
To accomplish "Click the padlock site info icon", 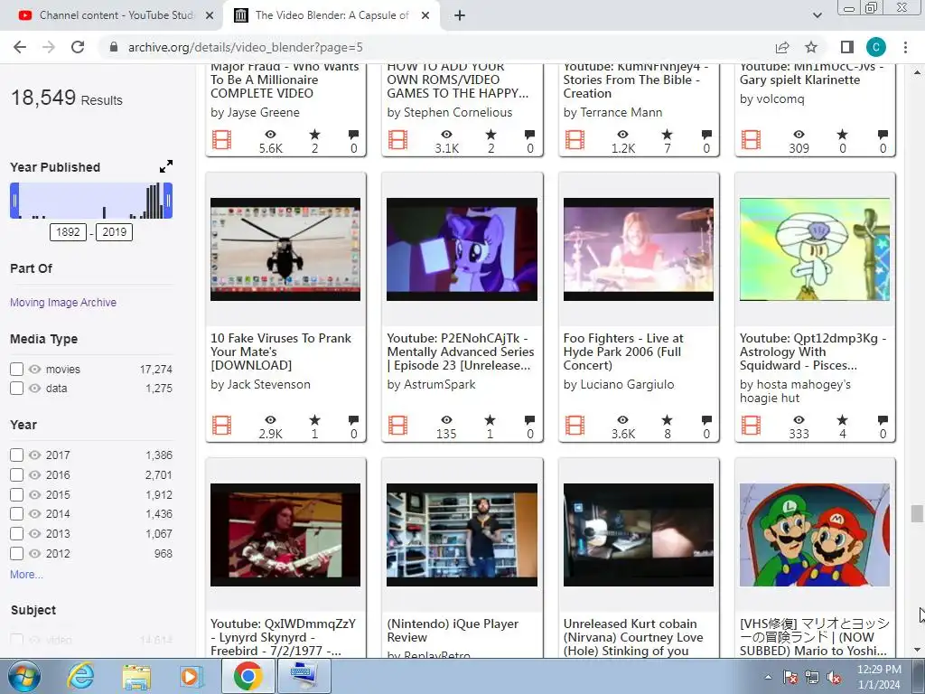I will click(x=114, y=47).
